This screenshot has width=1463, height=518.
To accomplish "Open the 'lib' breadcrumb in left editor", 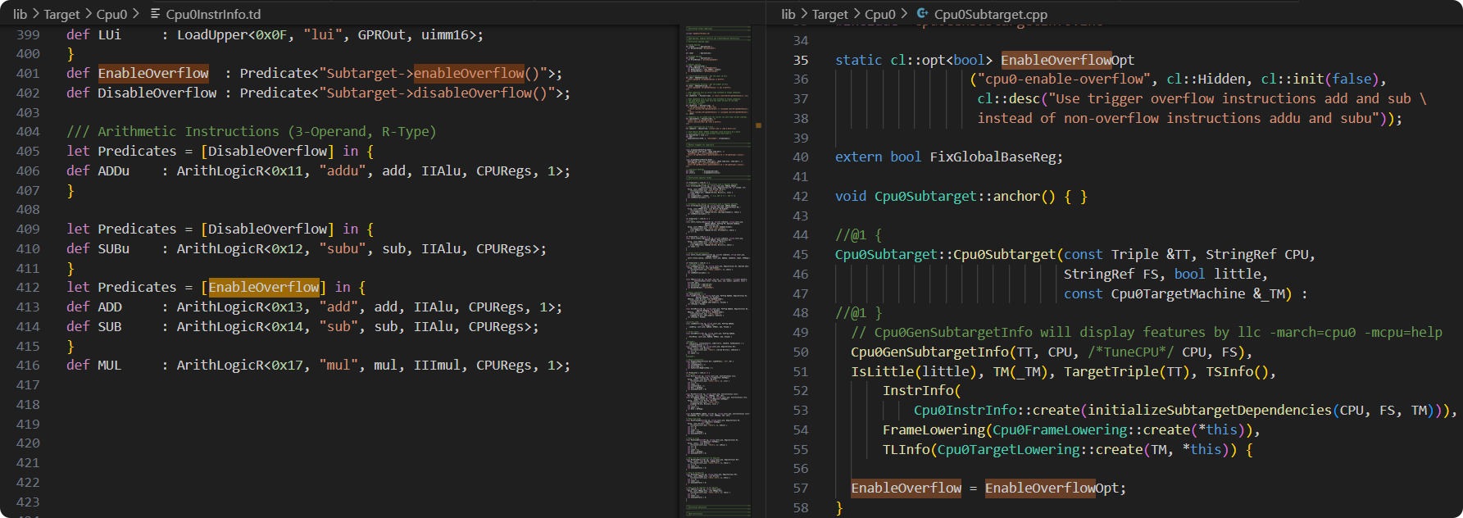I will tap(20, 14).
